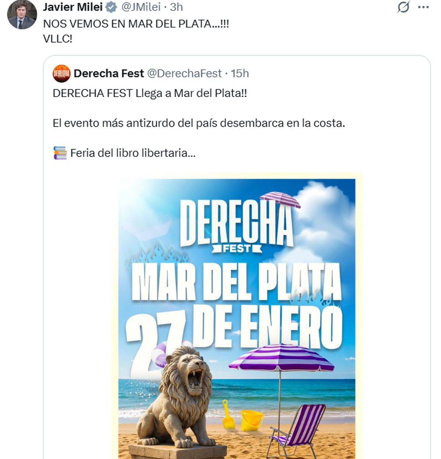Open the @DerechaFest handle
Screen dimensions: 441x459
click(x=184, y=73)
